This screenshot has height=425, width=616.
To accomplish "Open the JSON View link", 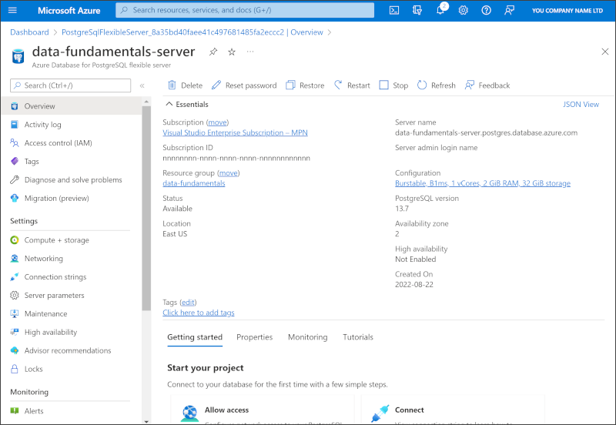I will tap(581, 104).
